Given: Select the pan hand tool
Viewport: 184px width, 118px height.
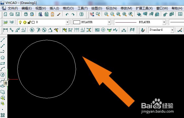Looking at the screenshot, I should pyautogui.click(x=92, y=14).
